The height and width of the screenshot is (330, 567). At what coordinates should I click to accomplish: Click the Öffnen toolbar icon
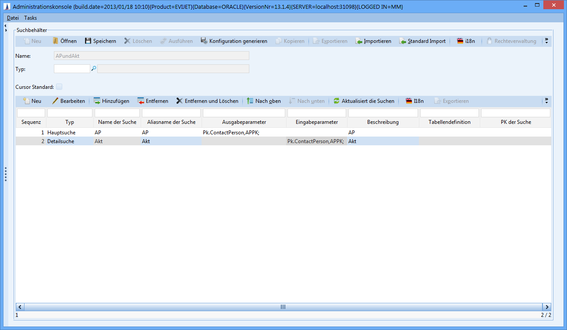pos(56,41)
